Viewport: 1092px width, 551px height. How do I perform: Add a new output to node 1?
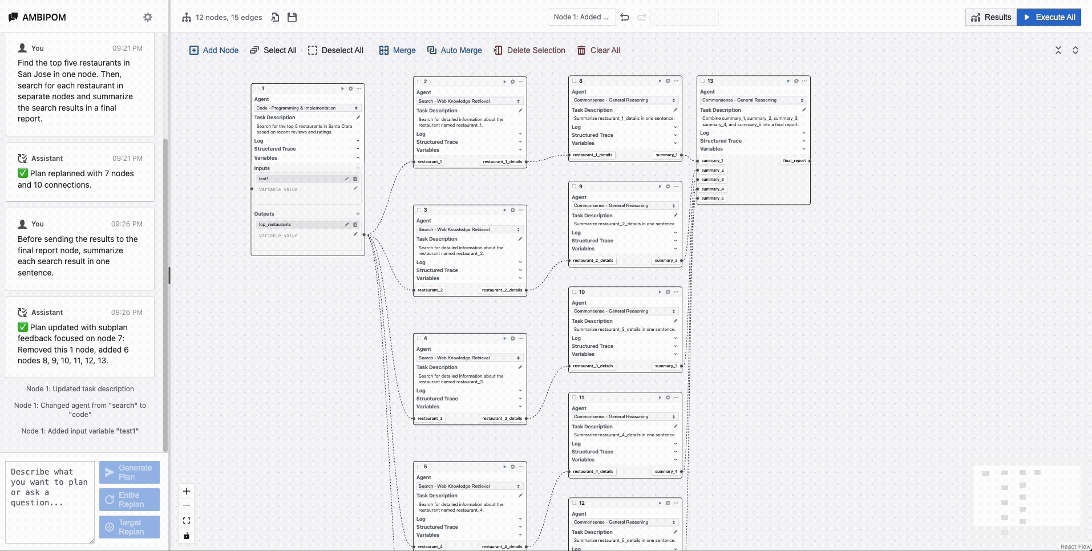[x=358, y=214]
